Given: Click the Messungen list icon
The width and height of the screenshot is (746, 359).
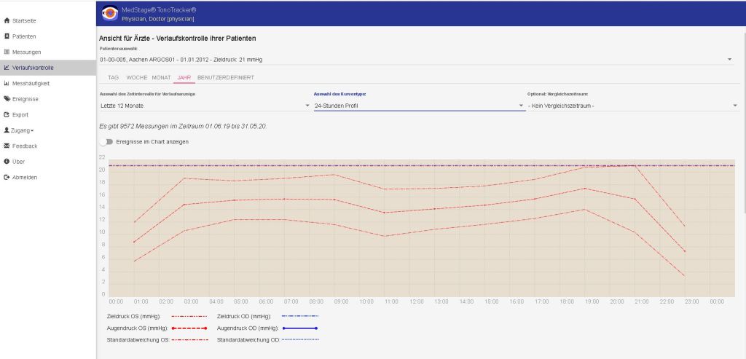Looking at the screenshot, I should [x=7, y=52].
